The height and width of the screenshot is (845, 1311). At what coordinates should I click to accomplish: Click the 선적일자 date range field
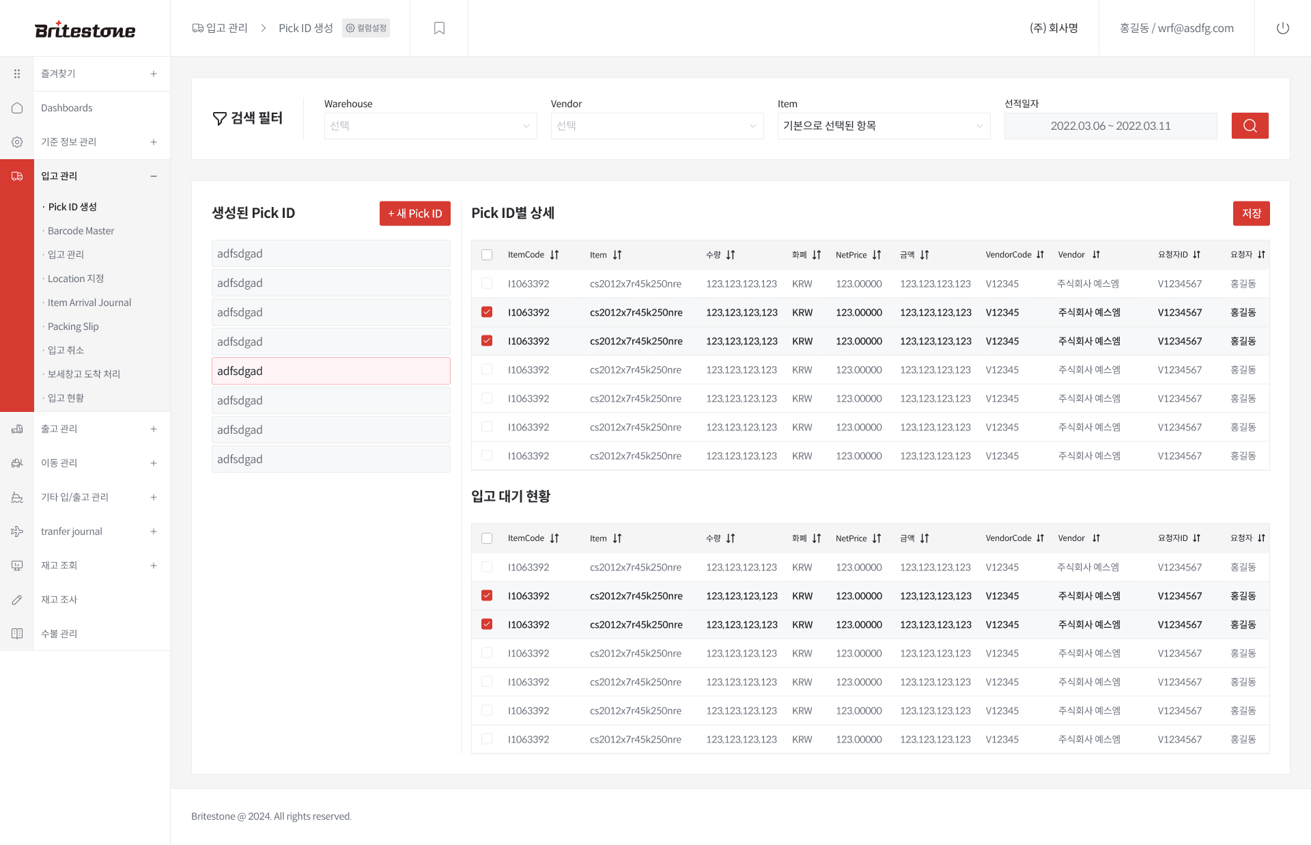[1110, 126]
